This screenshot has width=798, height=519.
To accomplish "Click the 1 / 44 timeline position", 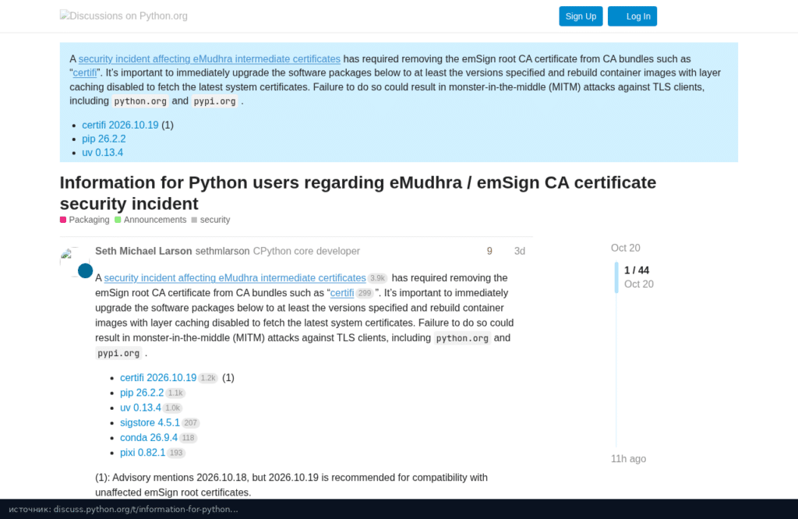I will [636, 270].
